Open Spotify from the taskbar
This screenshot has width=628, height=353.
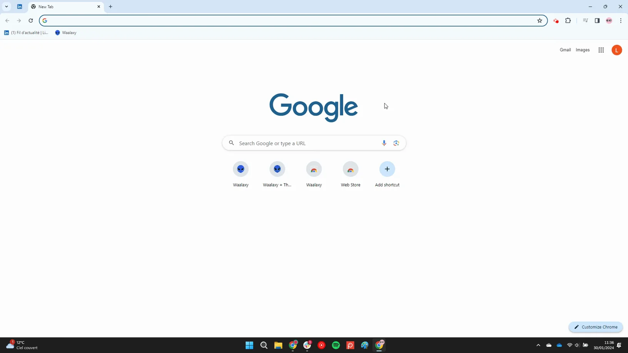(336, 345)
